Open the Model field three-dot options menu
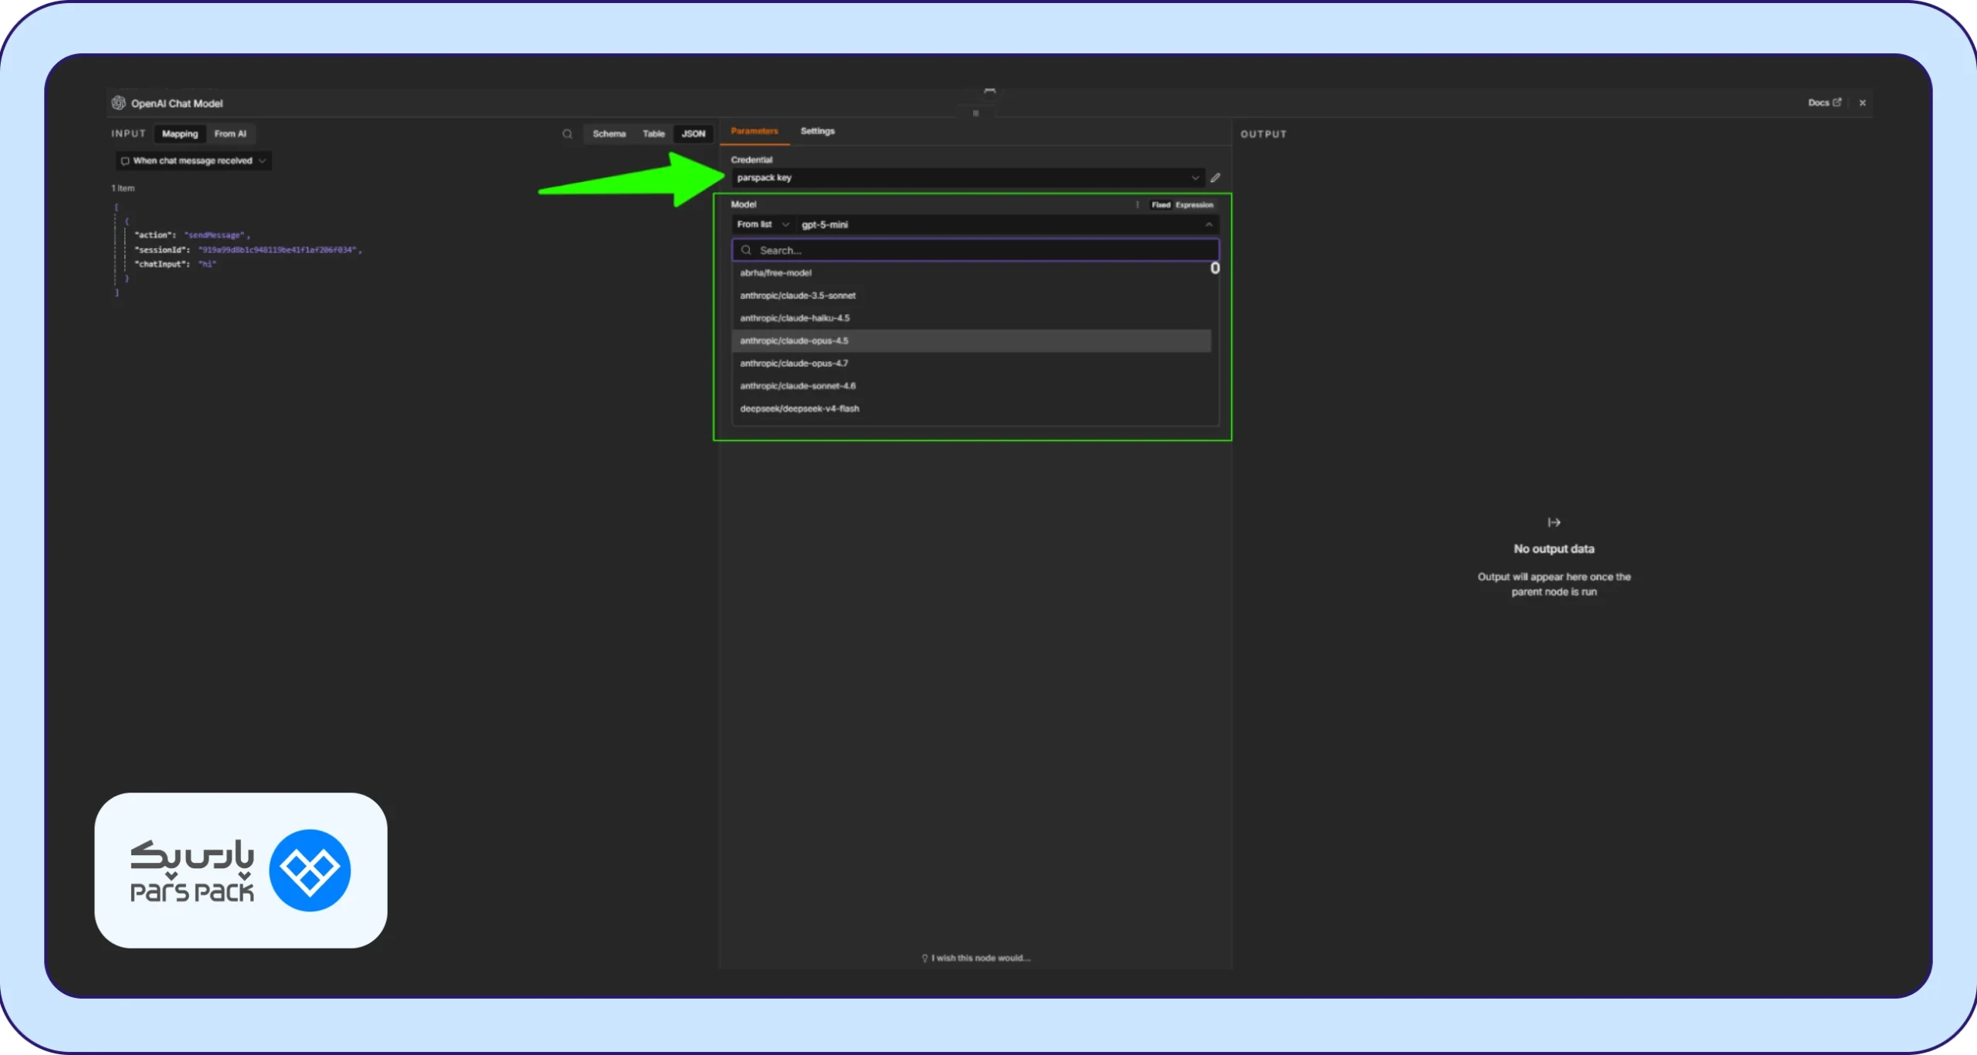1977x1055 pixels. point(1138,205)
